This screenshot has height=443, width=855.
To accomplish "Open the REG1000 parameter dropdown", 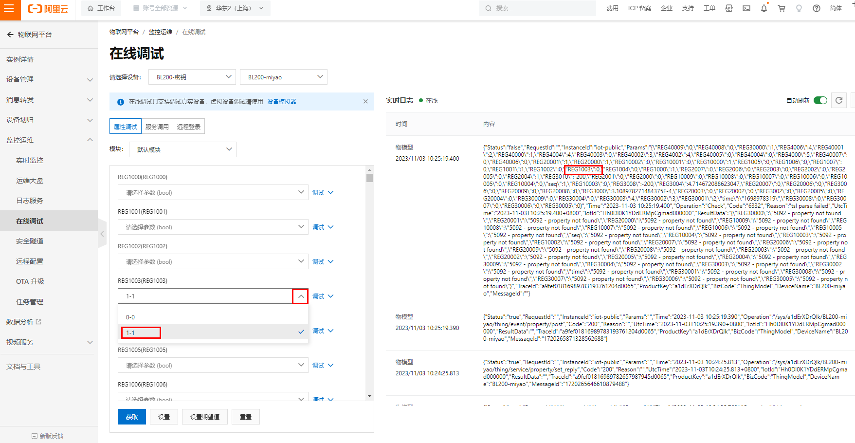I will 213,192.
